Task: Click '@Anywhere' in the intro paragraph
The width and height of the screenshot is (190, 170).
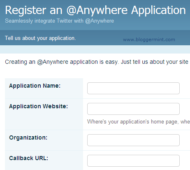Action: (53, 62)
